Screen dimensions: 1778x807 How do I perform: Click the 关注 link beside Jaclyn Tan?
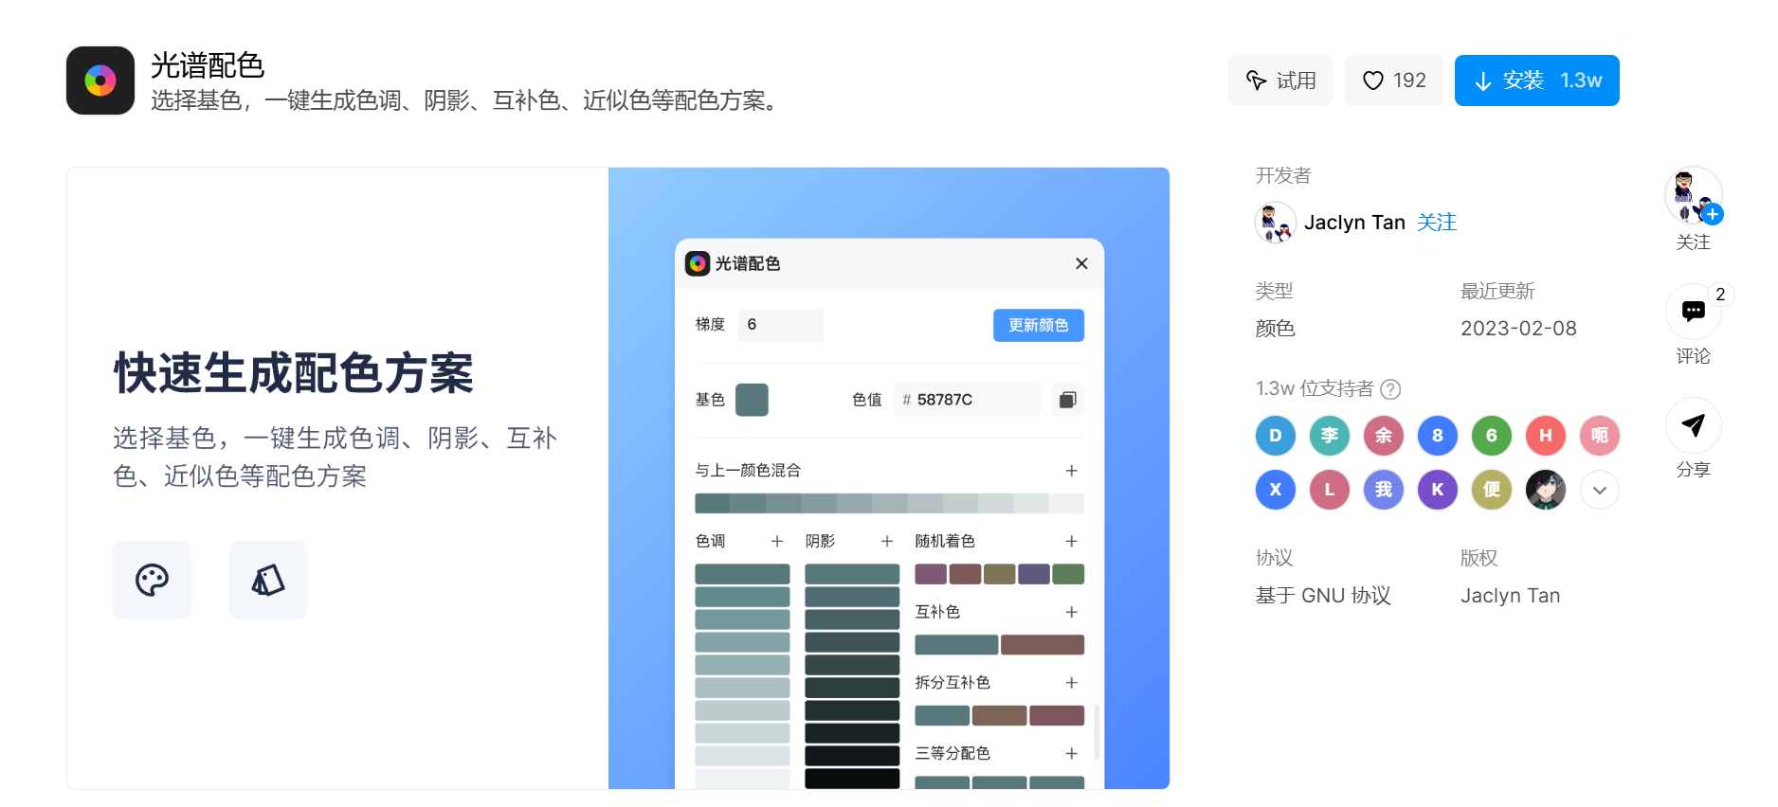1436,223
